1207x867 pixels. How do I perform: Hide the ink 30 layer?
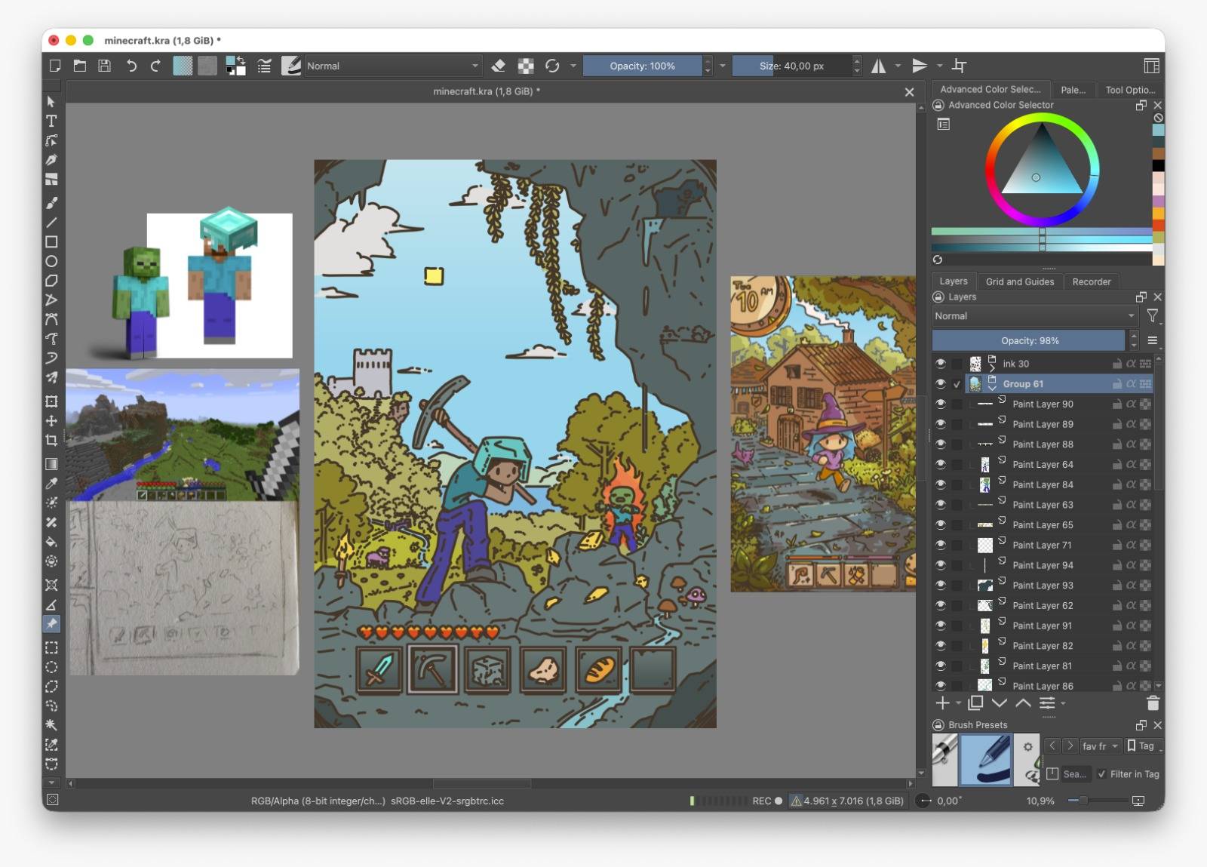[941, 364]
